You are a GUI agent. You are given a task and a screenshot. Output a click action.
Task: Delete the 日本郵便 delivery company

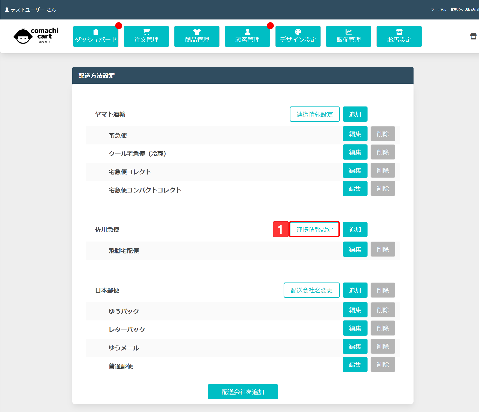pyautogui.click(x=383, y=290)
